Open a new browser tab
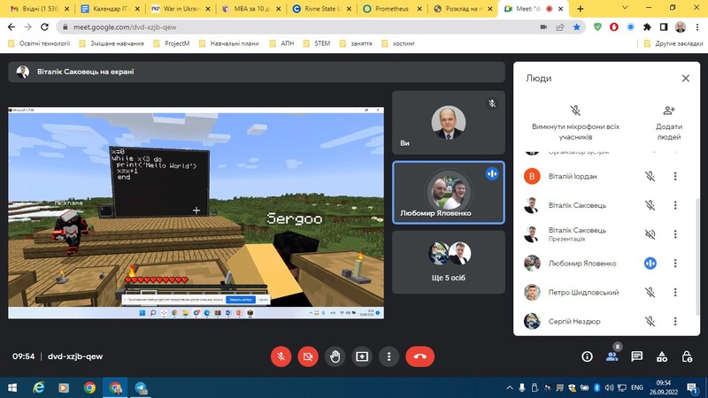 [581, 9]
